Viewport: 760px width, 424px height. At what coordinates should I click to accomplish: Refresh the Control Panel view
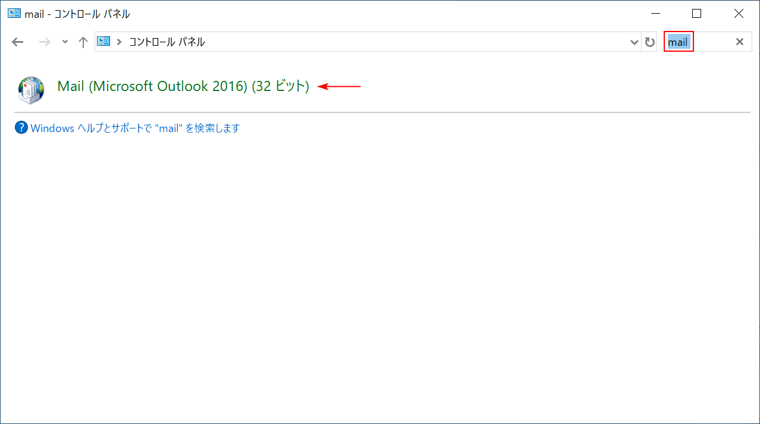click(x=650, y=42)
